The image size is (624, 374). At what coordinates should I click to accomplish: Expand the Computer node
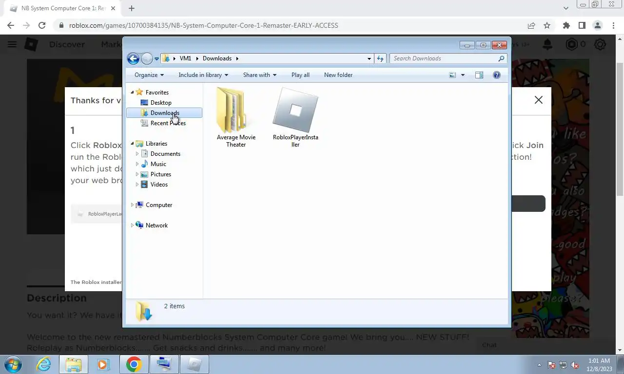click(132, 205)
